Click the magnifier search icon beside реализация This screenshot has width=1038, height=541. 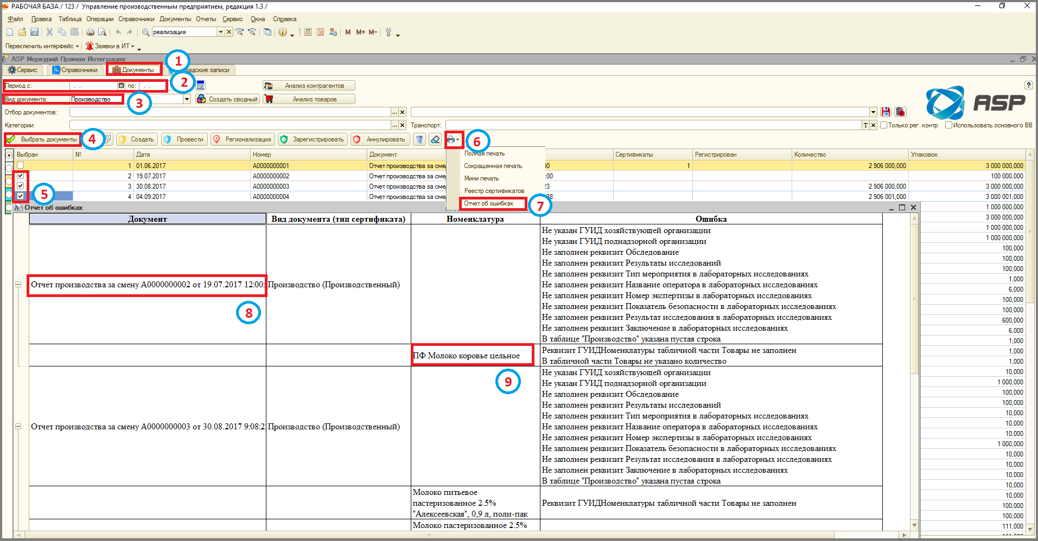coord(145,32)
